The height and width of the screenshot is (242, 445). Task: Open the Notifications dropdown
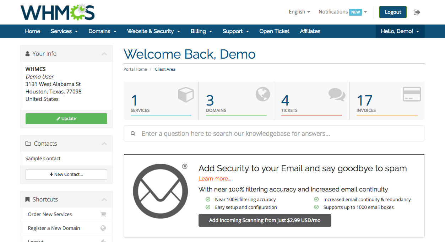click(x=342, y=12)
